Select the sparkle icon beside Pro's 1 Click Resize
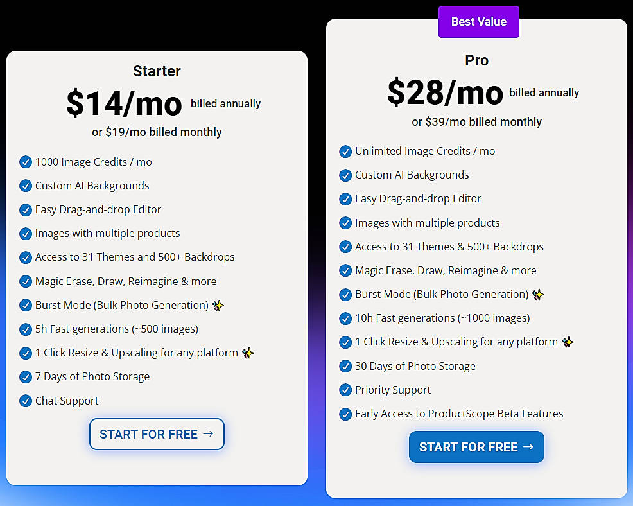633x506 pixels. pos(568,342)
